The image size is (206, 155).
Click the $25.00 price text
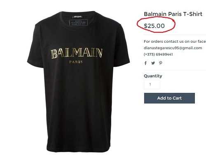point(154,26)
